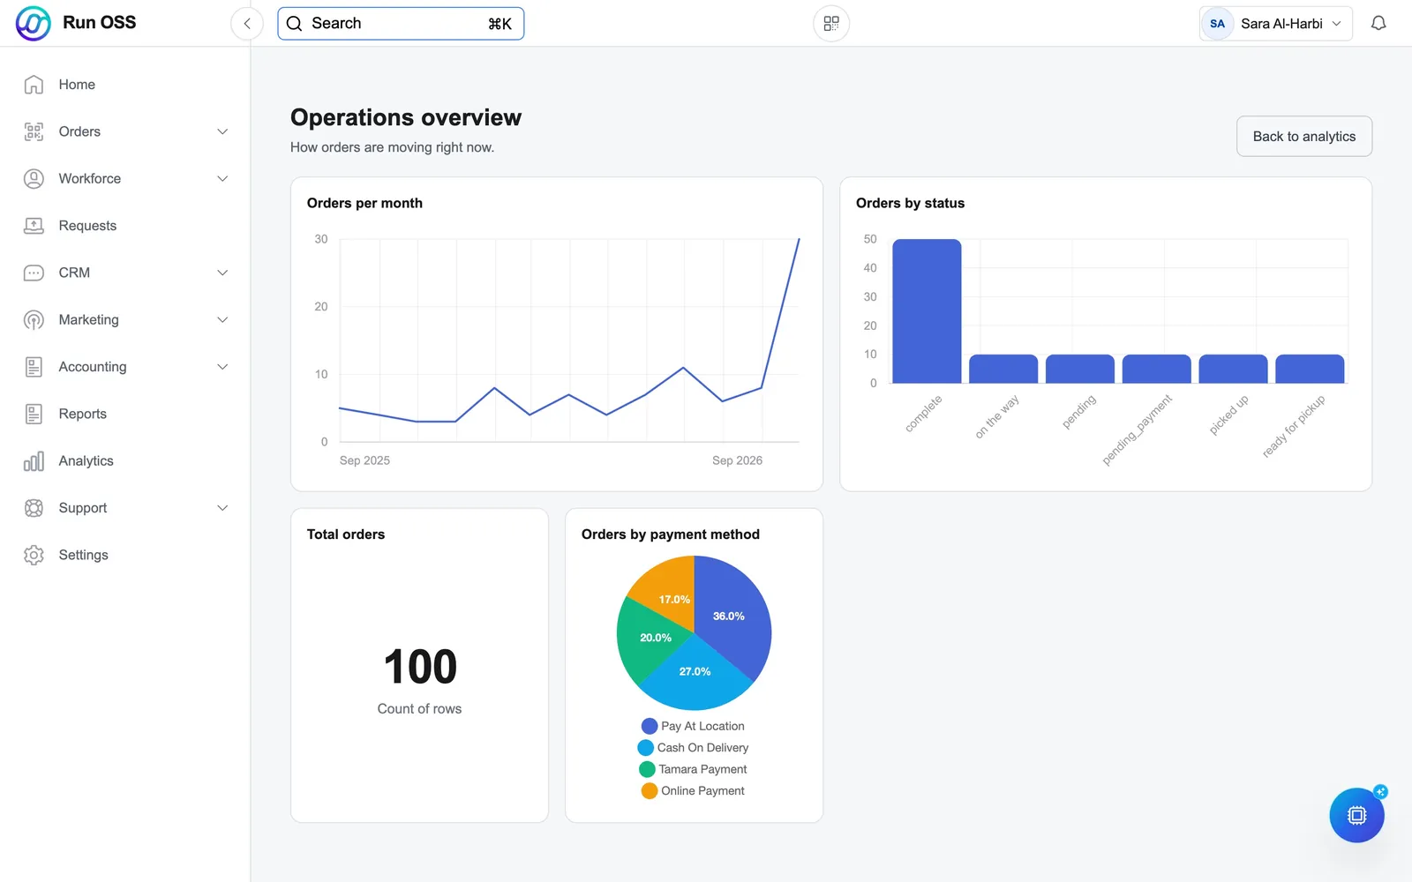Click the Total orders value 100
The image size is (1412, 882).
420,667
